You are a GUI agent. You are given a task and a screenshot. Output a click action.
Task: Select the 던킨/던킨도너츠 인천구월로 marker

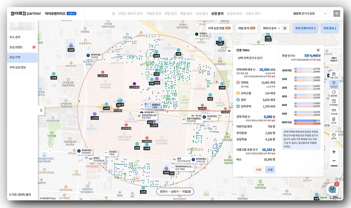point(147,116)
